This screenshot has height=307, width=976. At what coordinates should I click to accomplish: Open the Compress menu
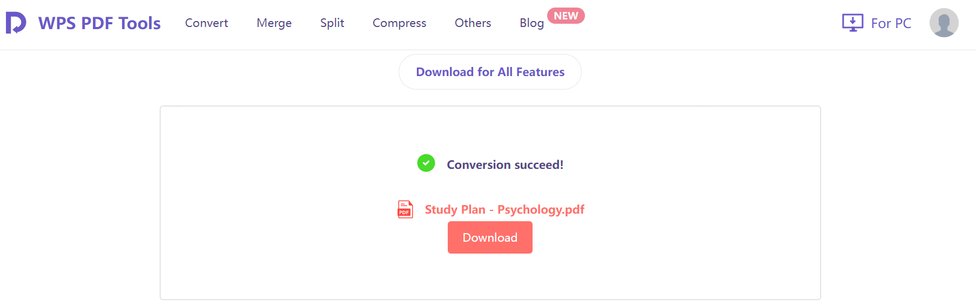(x=399, y=23)
